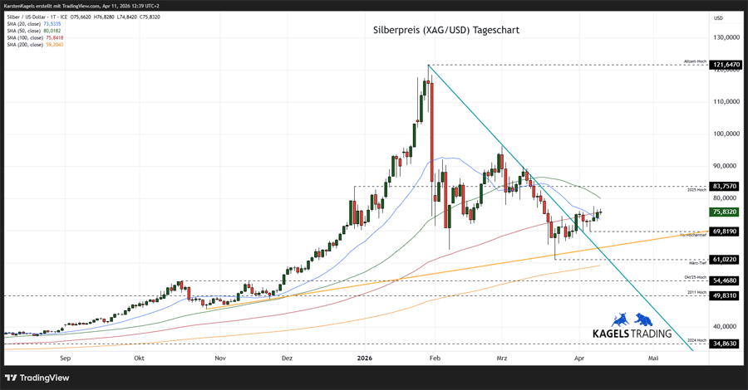This screenshot has width=748, height=390.
Task: Select the 61,0220 März-Tief price label
Action: [726, 259]
